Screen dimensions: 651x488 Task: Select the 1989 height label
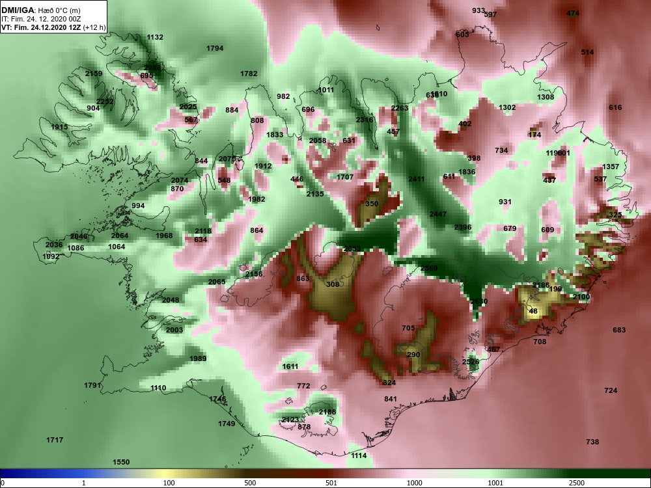(198, 359)
